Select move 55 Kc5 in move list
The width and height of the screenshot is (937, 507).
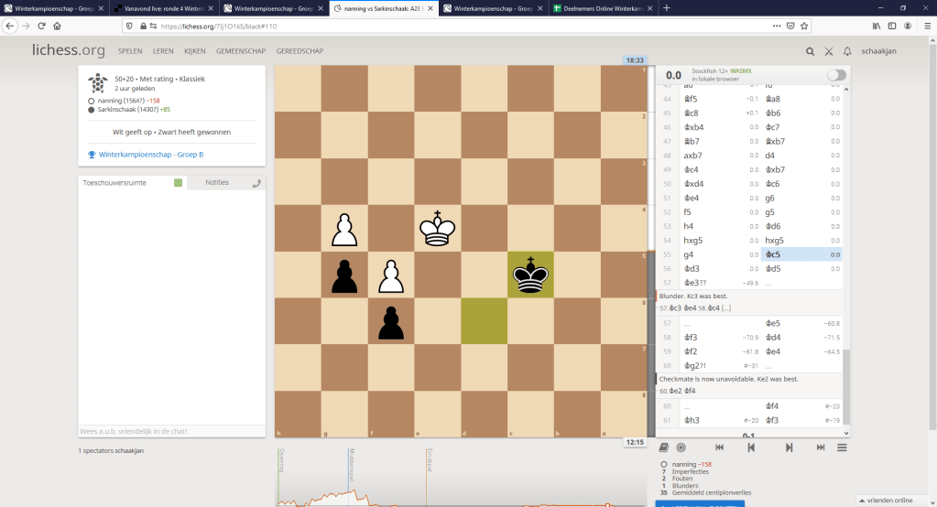pos(774,254)
